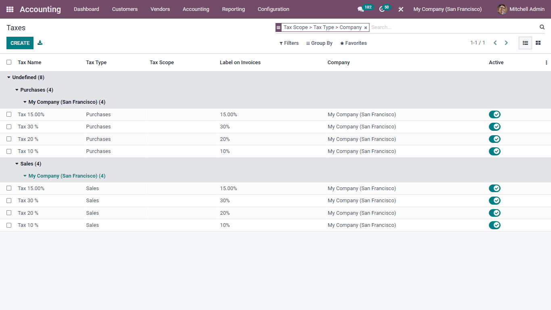Image resolution: width=551 pixels, height=310 pixels.
Task: Select the checkbox for Tax 15.00% sales row
Action: (x=9, y=188)
